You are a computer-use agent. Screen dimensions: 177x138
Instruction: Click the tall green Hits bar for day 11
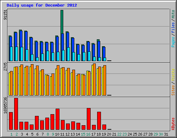[x=62, y=22]
